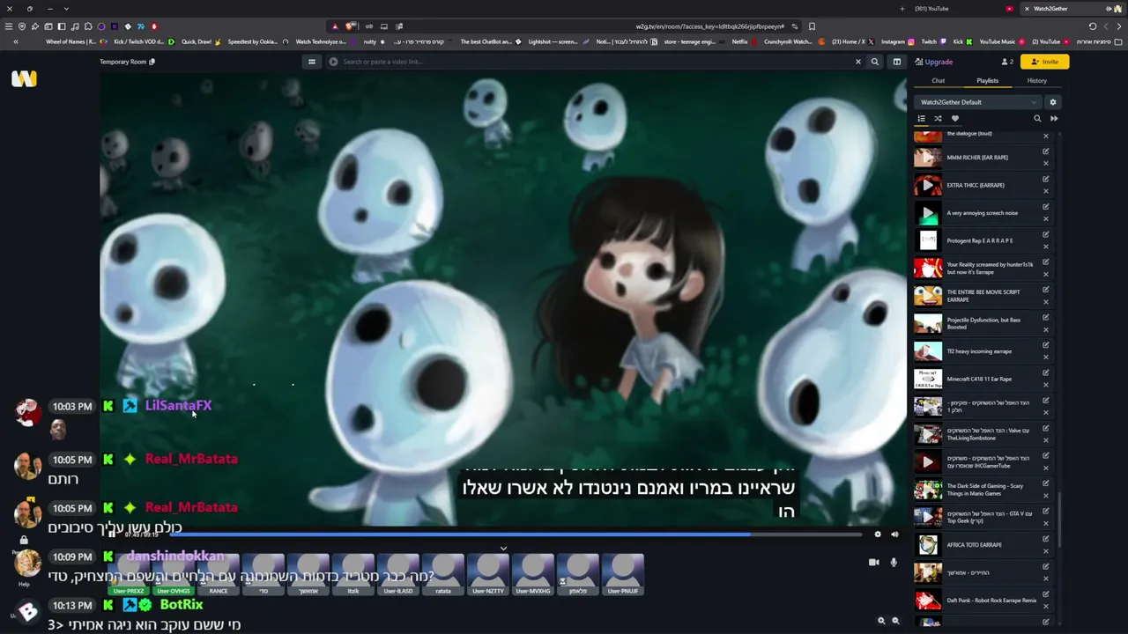
Task: Bookmark this page icon in address bar
Action: point(812,26)
